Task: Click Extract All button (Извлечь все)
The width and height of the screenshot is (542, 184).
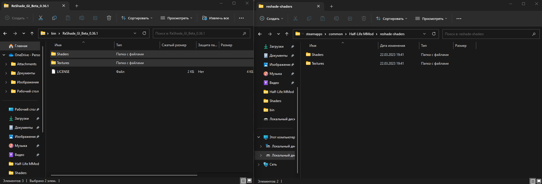Action: 215,18
